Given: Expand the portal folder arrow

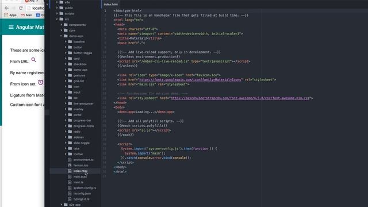Looking at the screenshot, I should coord(66,115).
